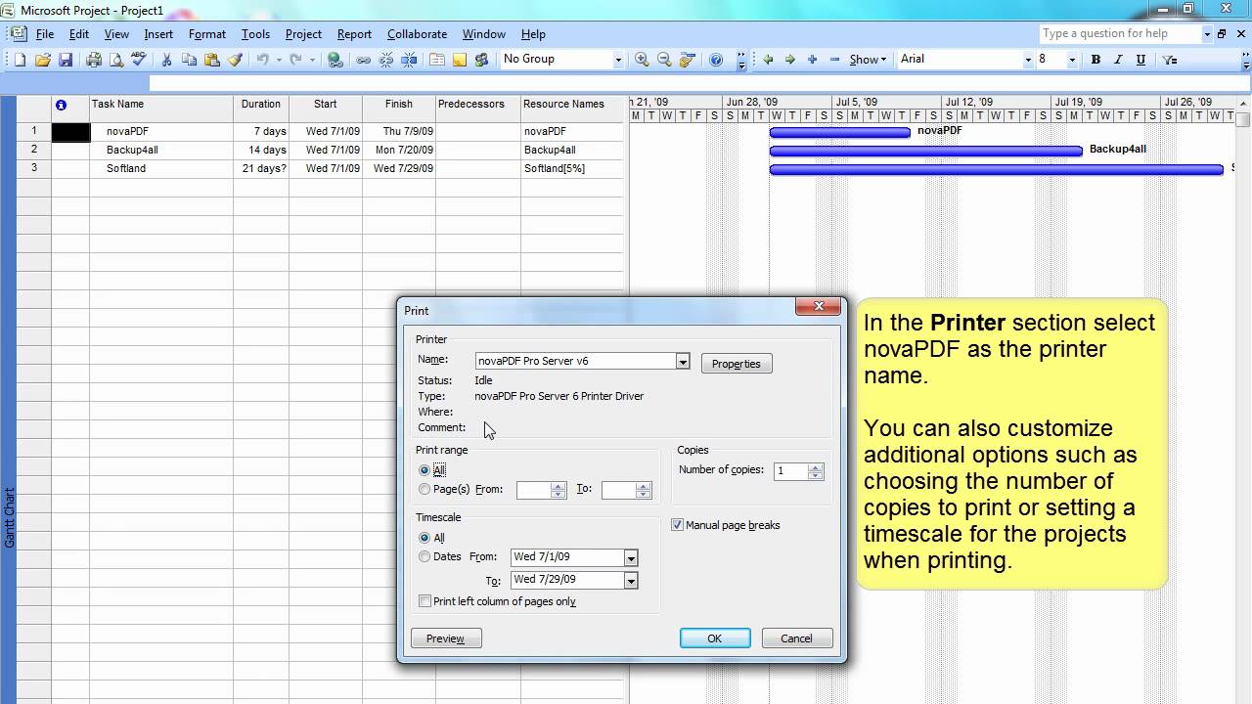
Task: Click the Paste clipboard icon
Action: pyautogui.click(x=211, y=60)
